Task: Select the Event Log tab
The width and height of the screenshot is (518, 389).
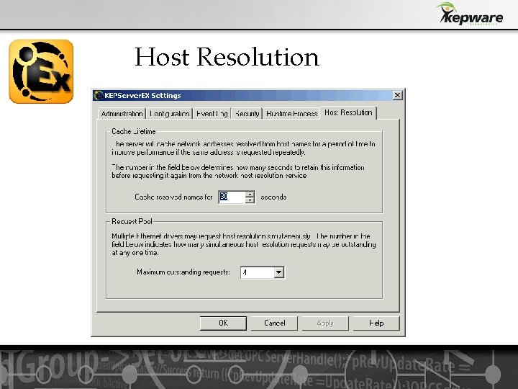Action: click(212, 114)
